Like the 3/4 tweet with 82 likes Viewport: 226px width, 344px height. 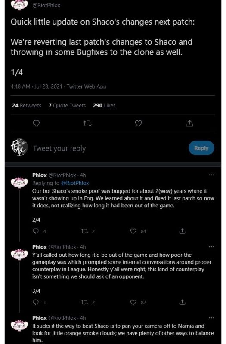(133, 302)
